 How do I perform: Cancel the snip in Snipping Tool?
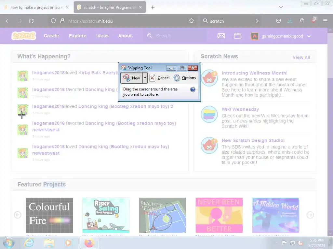159,78
